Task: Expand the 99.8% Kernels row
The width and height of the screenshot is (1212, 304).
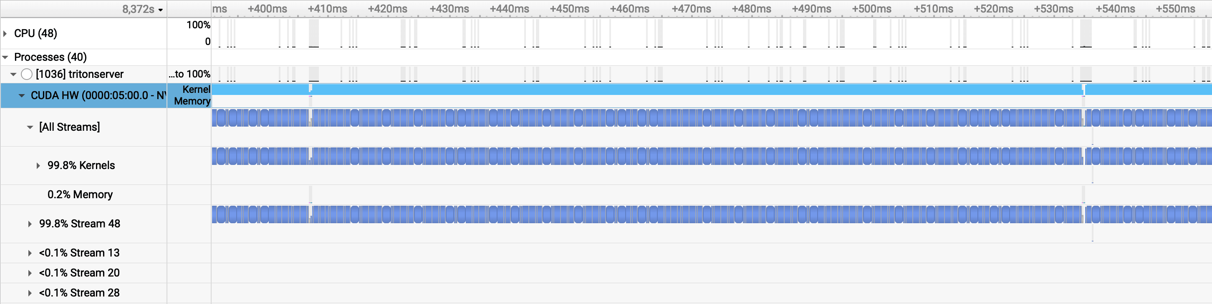Action: pos(38,166)
